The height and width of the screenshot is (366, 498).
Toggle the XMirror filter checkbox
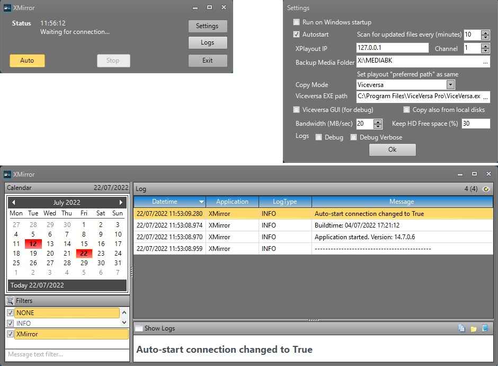(10, 334)
